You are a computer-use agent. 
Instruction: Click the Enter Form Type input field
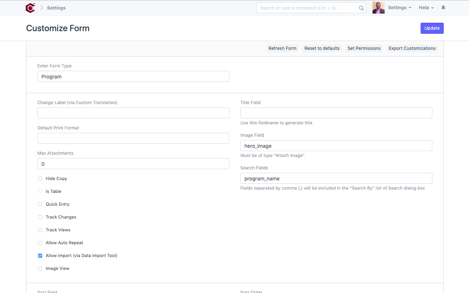click(x=133, y=76)
